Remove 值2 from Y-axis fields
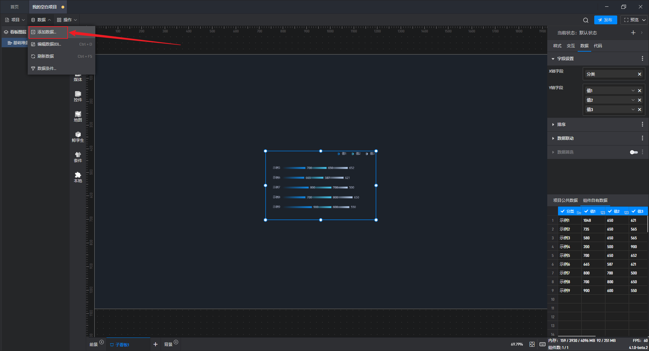The width and height of the screenshot is (649, 351). (640, 100)
